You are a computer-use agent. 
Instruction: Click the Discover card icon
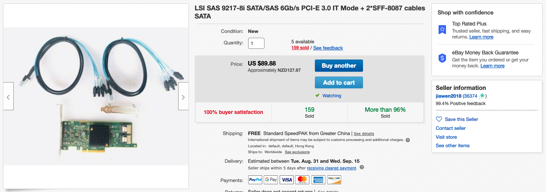coord(334,180)
